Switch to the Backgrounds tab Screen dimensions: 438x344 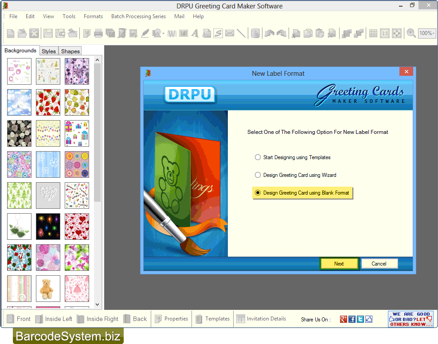click(x=20, y=51)
